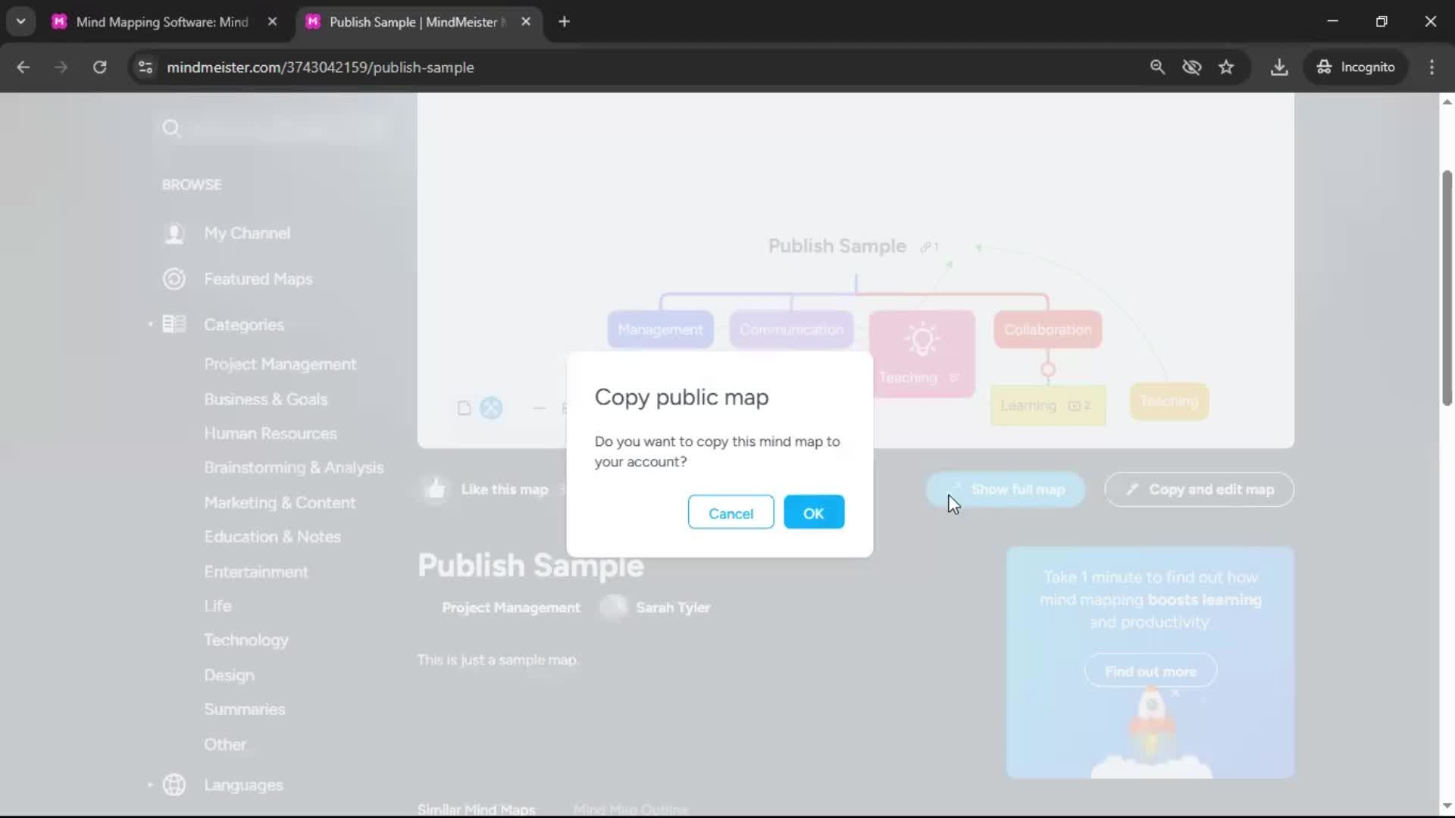Click the page vertical scrollbar thumb
The image size is (1455, 818).
[x=1447, y=288]
